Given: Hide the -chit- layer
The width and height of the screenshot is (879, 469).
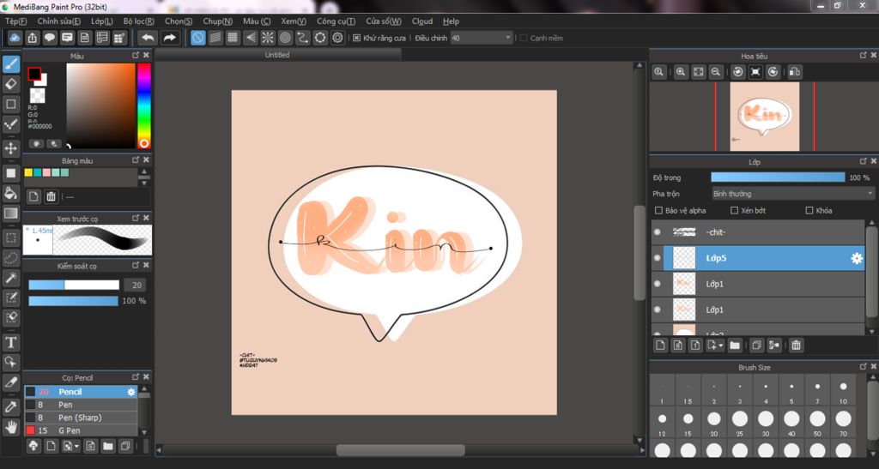Looking at the screenshot, I should click(658, 232).
